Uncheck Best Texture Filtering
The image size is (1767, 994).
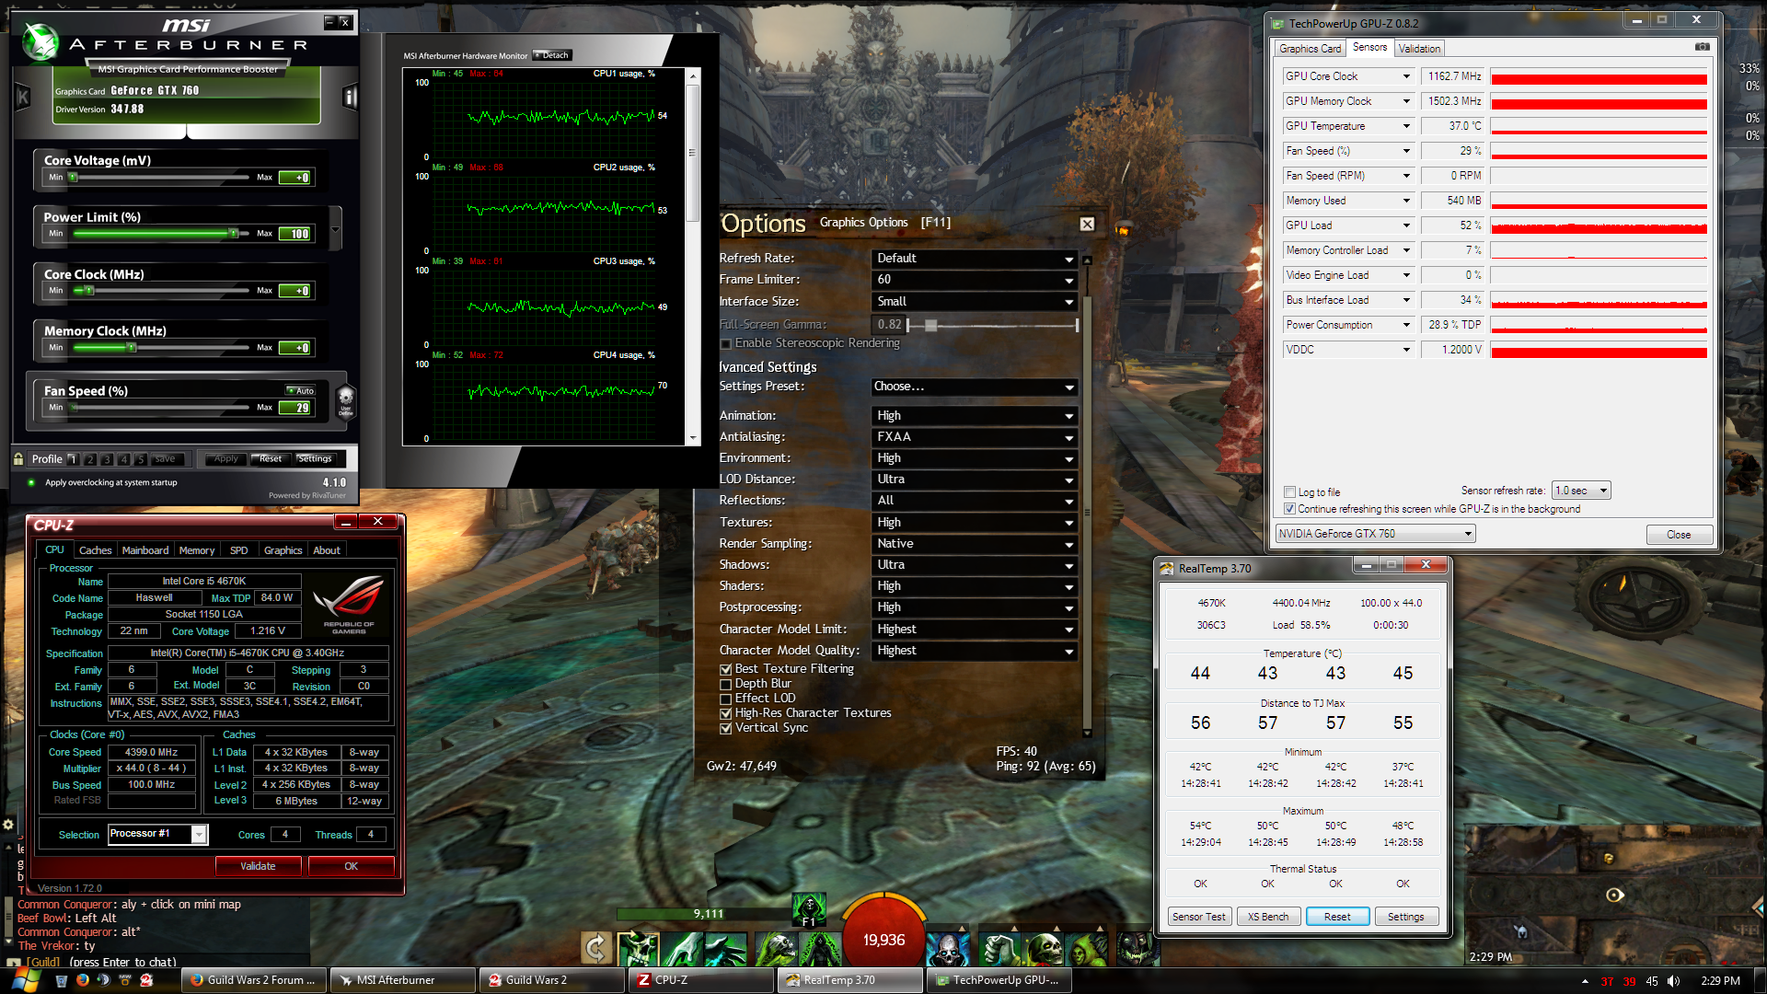point(726,669)
